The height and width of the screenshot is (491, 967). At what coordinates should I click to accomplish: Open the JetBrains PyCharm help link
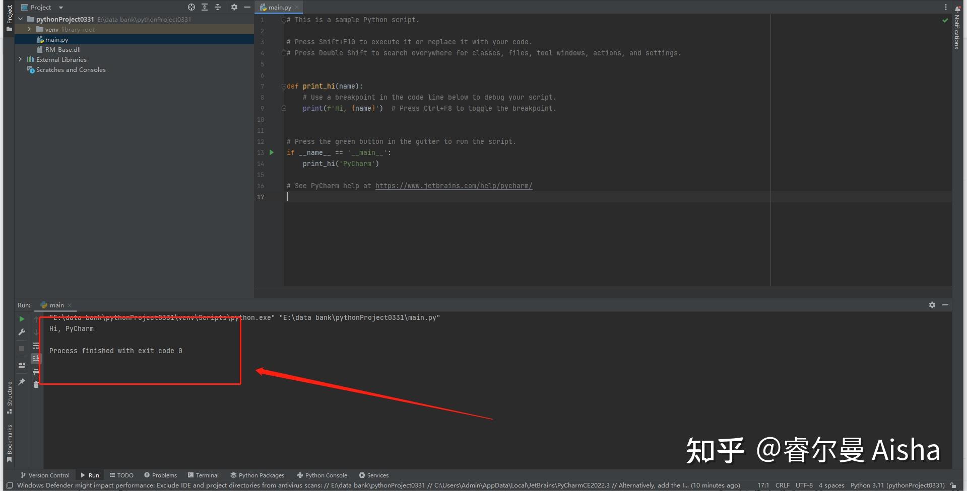(453, 186)
